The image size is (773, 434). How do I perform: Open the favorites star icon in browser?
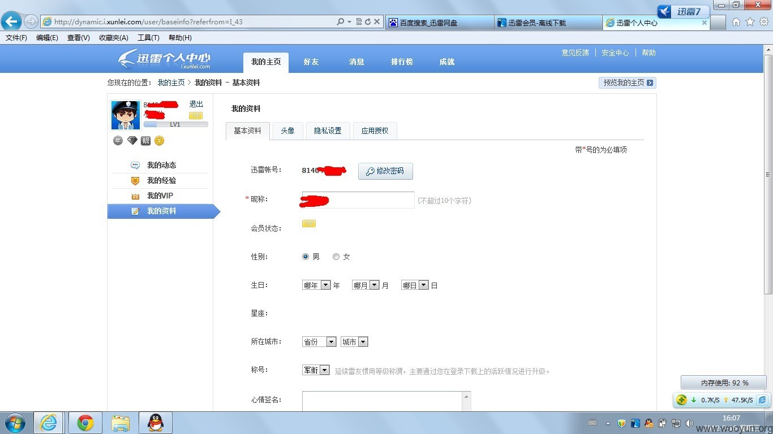(750, 22)
